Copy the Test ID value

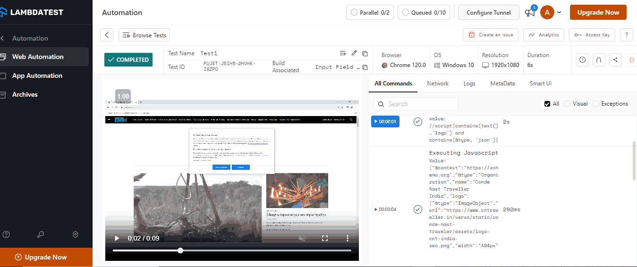pyautogui.click(x=365, y=67)
